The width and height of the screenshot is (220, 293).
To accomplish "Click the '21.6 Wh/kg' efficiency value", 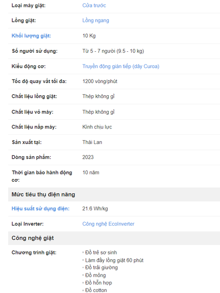I will tap(95, 209).
